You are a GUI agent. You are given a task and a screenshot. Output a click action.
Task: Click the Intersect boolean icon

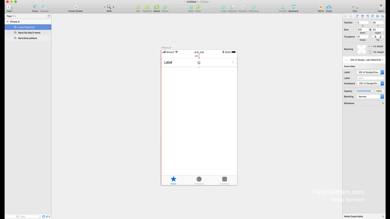[x=243, y=7]
